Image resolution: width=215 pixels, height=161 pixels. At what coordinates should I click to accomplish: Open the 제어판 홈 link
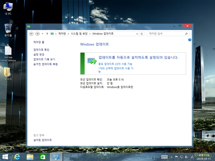[39, 42]
